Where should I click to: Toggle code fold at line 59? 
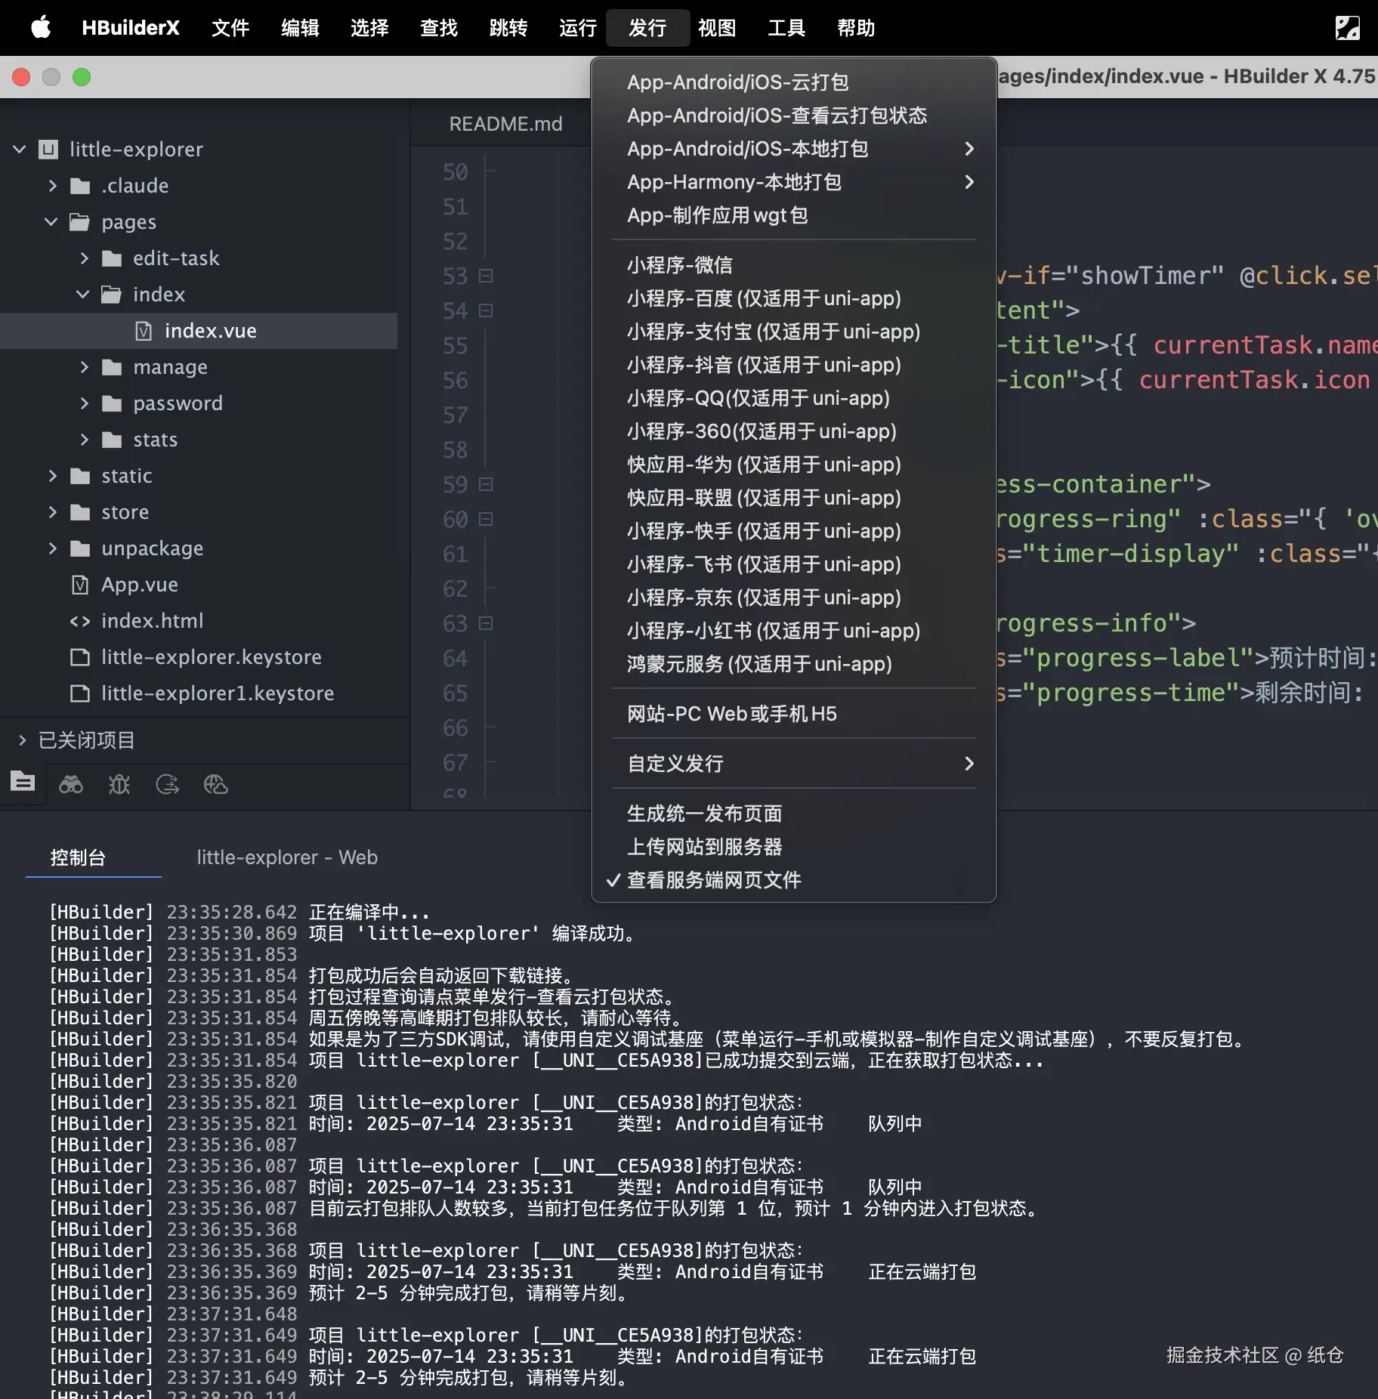pos(486,484)
